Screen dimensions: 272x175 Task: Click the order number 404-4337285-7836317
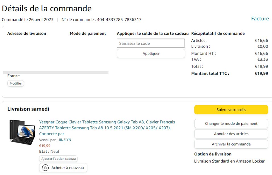119,20
